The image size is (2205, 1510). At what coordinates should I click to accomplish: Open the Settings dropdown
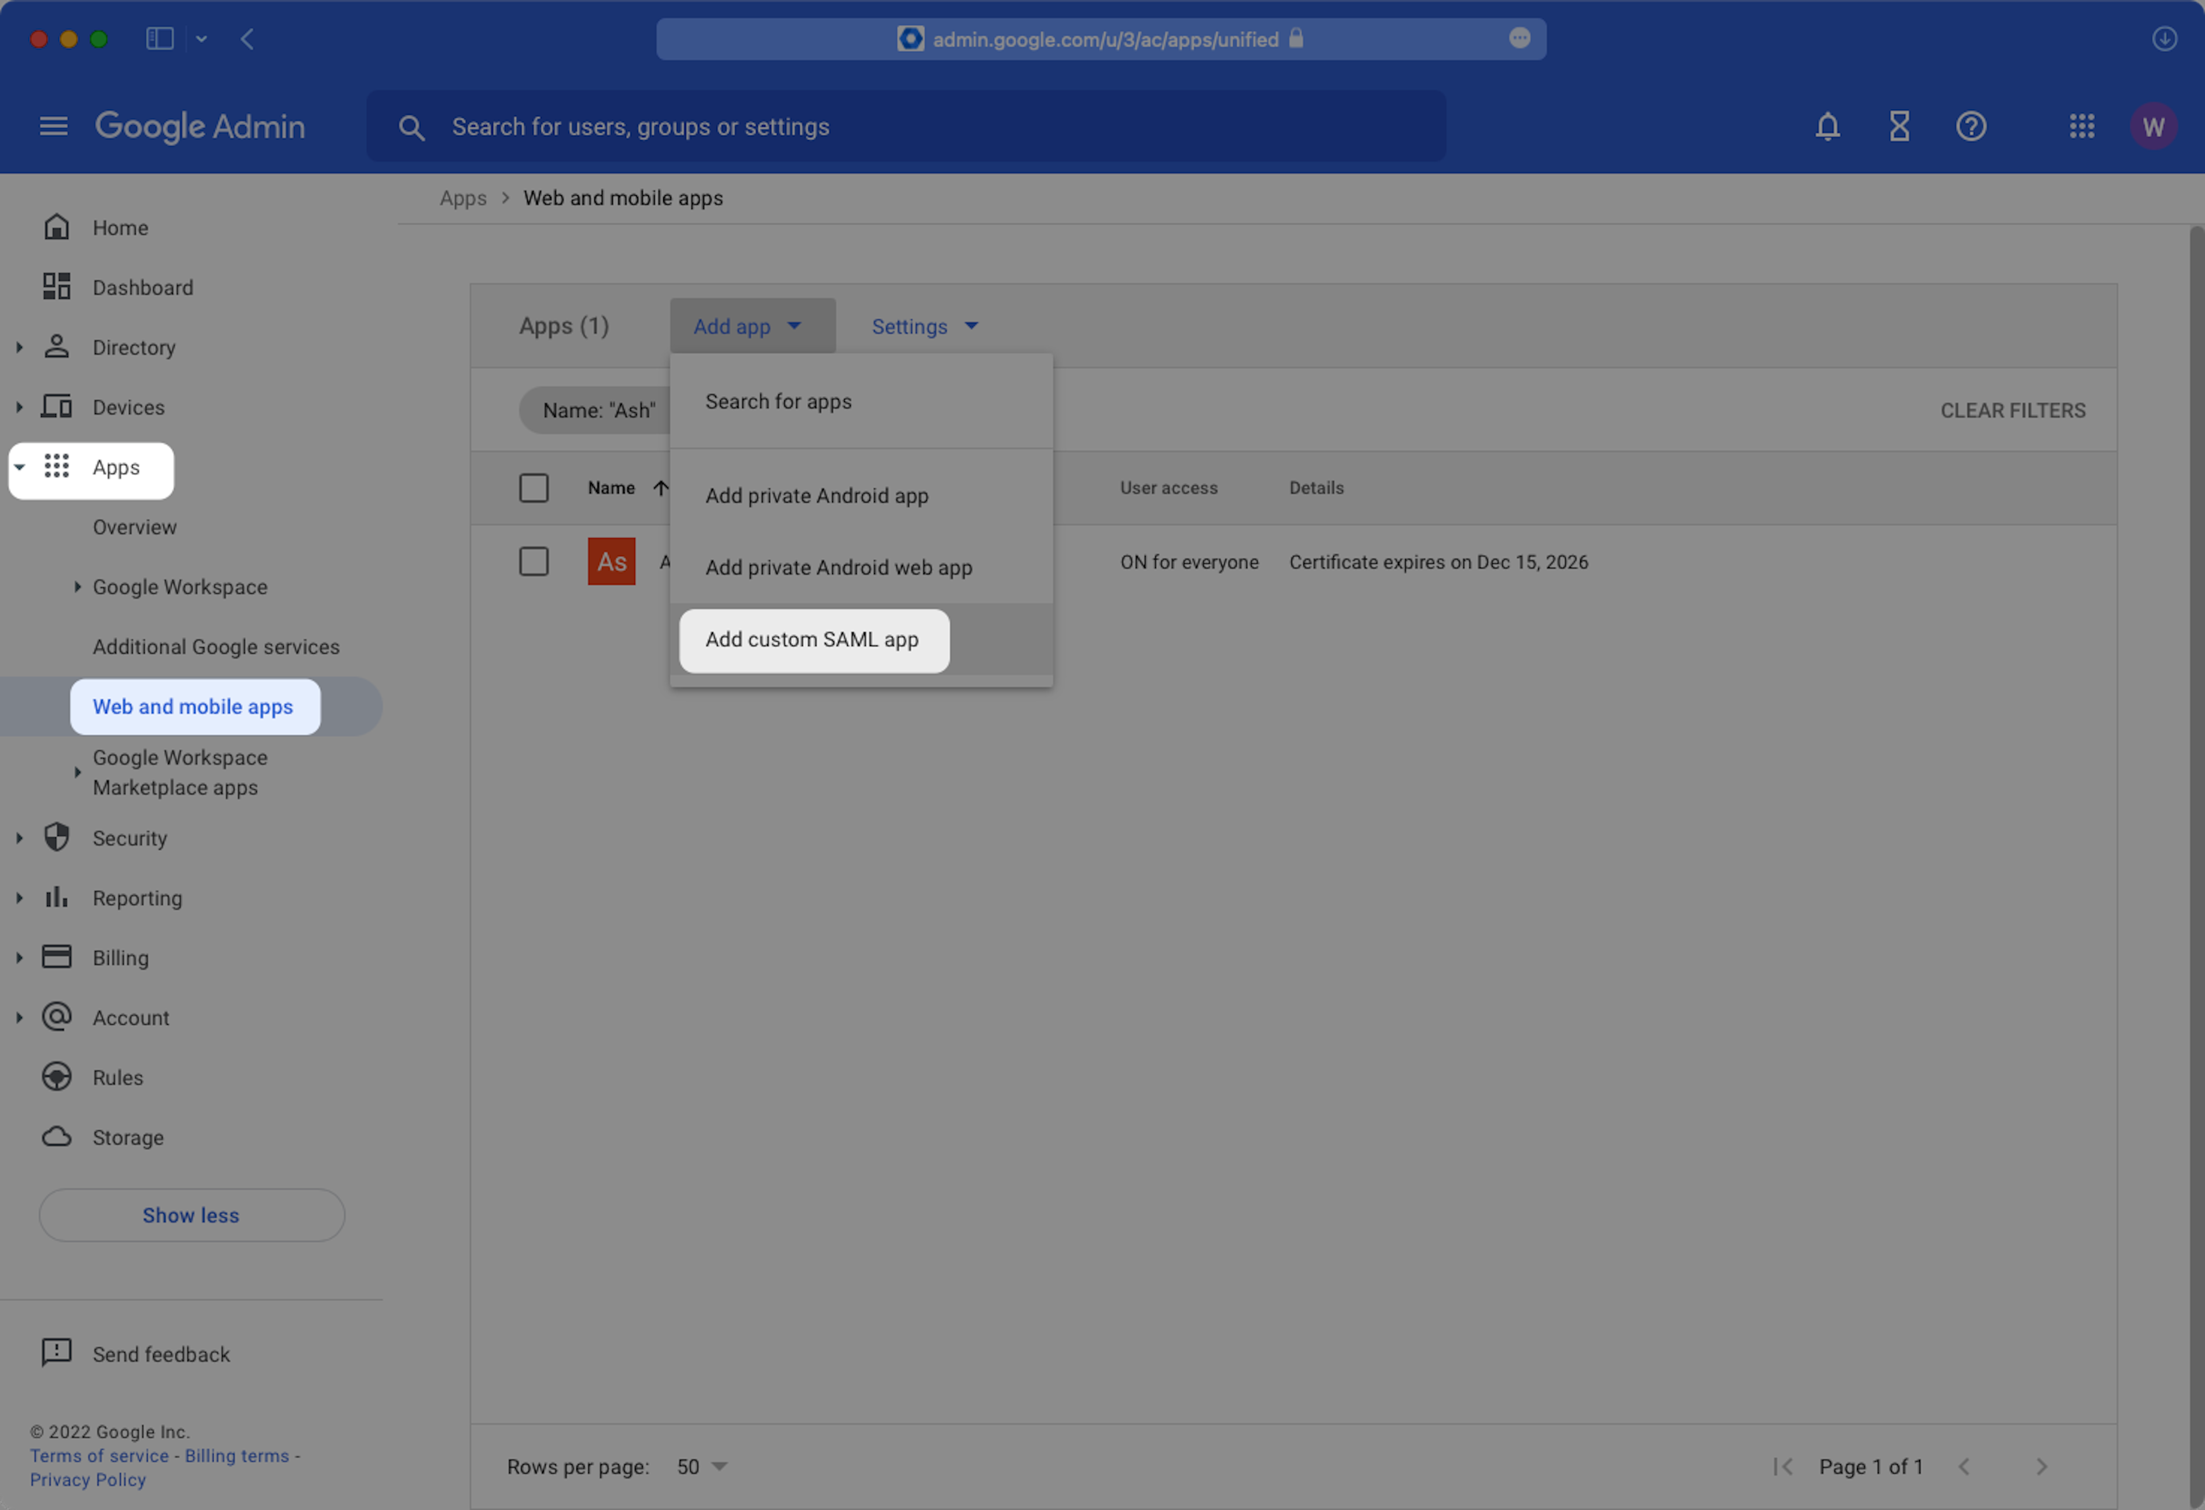tap(924, 326)
